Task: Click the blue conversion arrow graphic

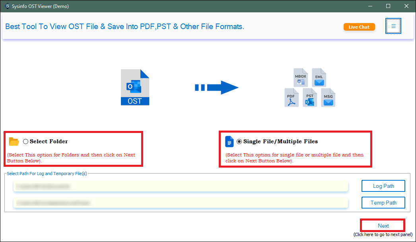Action: click(217, 88)
